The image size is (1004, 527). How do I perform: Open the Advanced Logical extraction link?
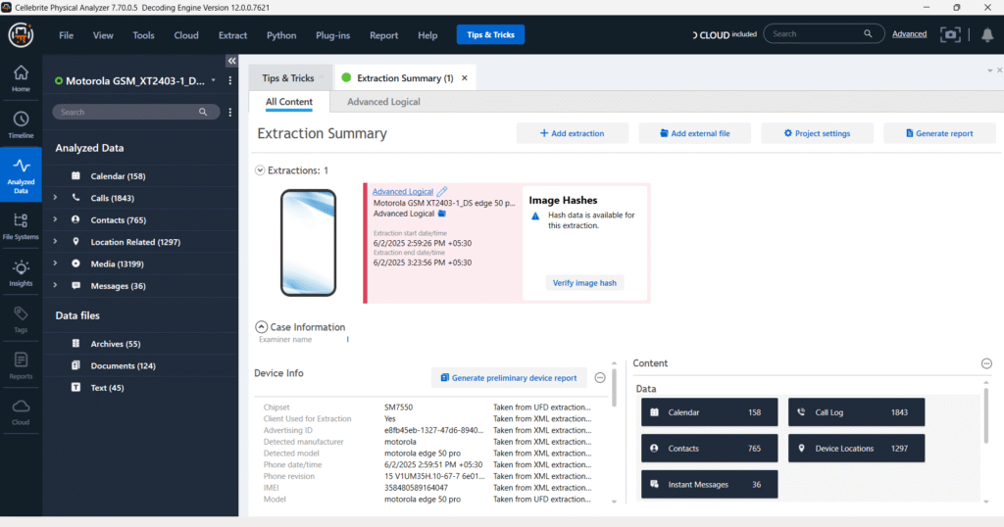[x=403, y=191]
